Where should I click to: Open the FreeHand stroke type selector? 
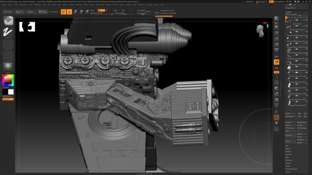8,32
